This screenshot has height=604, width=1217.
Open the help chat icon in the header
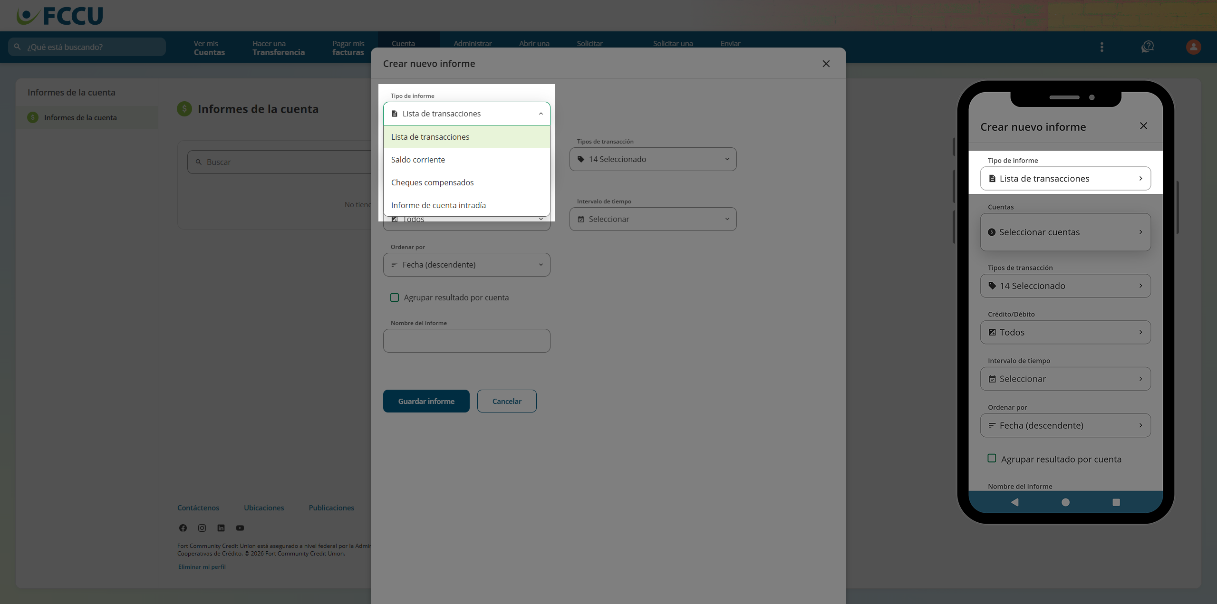tap(1148, 47)
